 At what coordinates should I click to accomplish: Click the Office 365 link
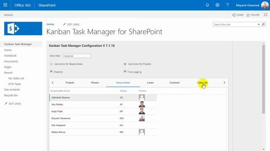[22, 5]
